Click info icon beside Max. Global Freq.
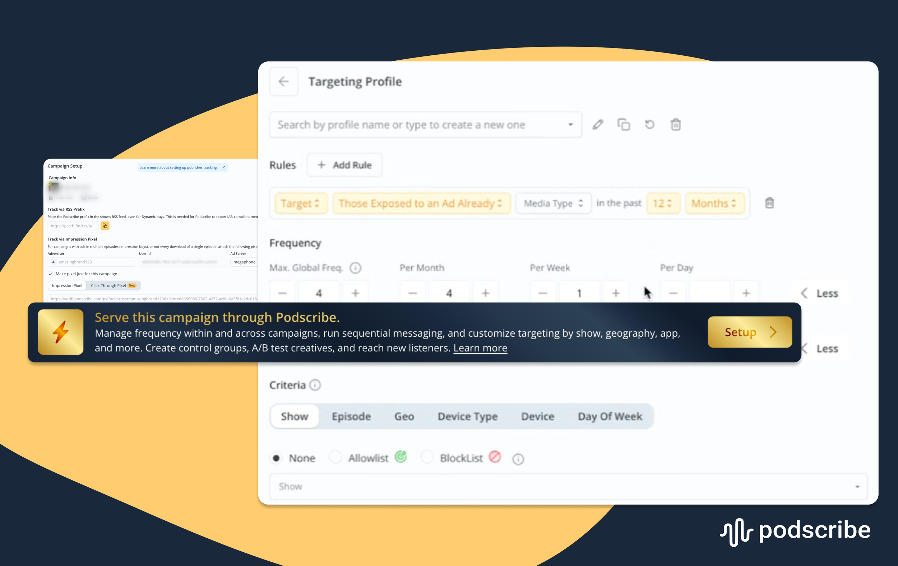898x566 pixels. (x=355, y=268)
